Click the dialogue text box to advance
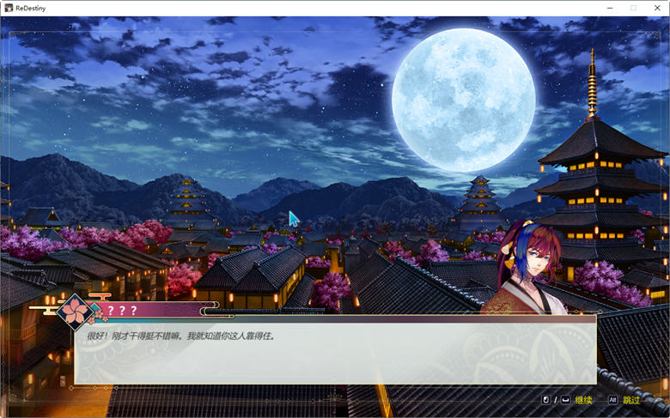 (335, 350)
